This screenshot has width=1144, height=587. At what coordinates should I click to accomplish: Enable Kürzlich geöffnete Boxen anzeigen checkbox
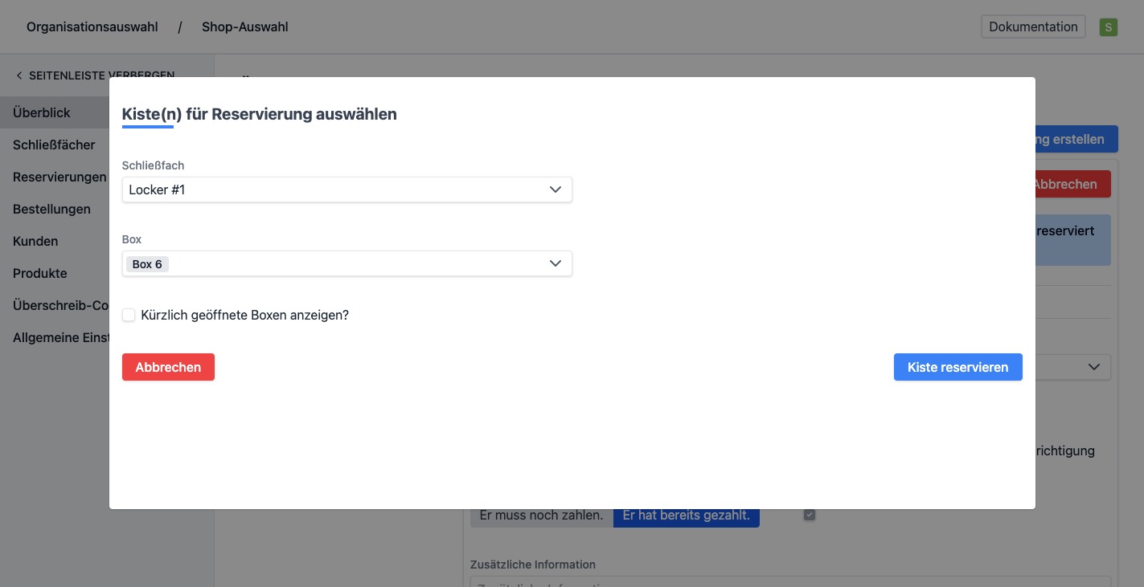pos(129,316)
